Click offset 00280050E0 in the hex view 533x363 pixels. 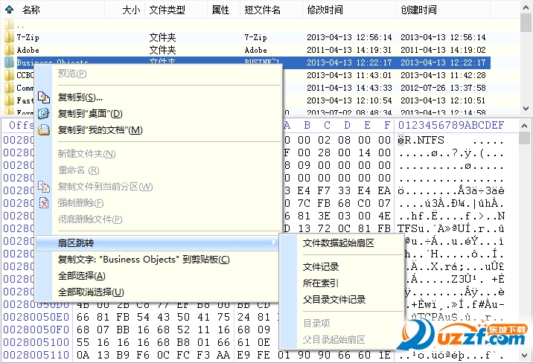[x=36, y=317]
